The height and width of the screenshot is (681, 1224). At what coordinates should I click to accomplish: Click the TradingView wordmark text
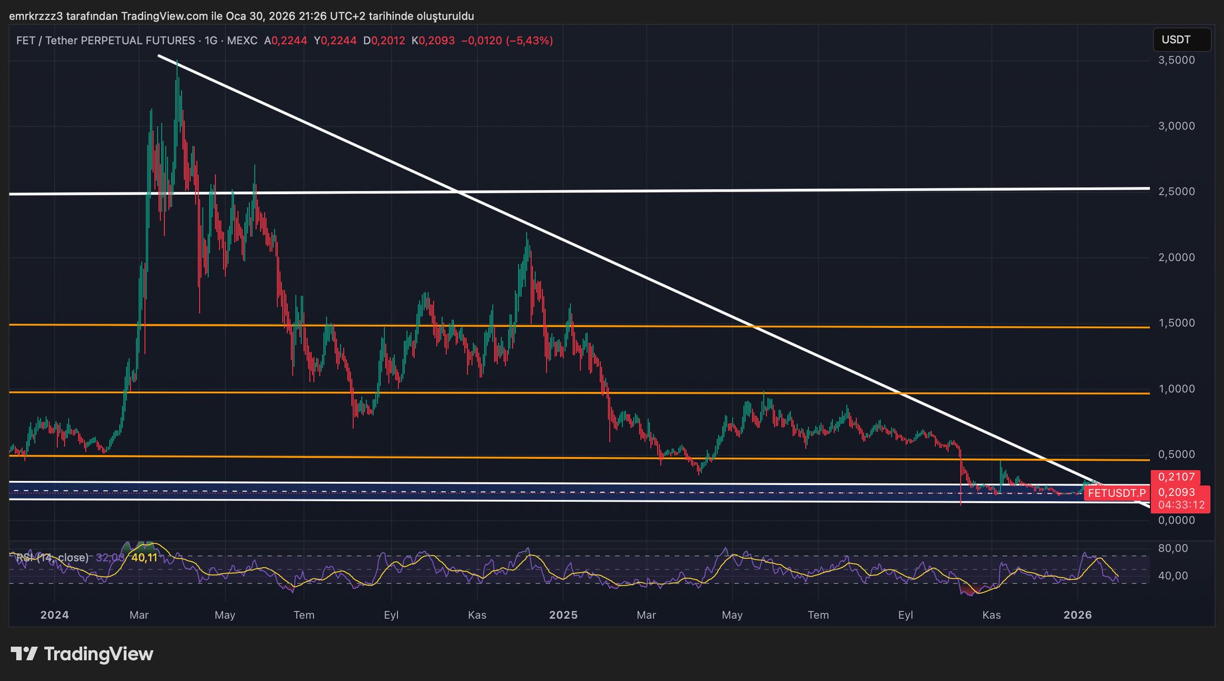click(x=99, y=654)
